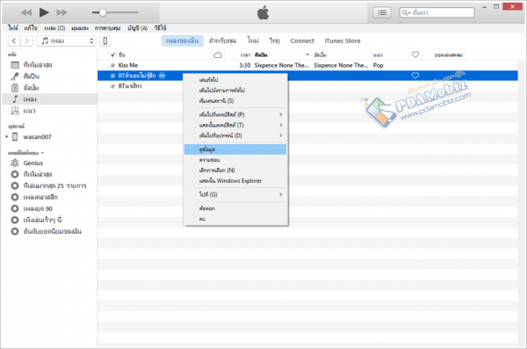Toggle sort direction arrow on ศิลปิน column
527x349 pixels.
[x=307, y=55]
